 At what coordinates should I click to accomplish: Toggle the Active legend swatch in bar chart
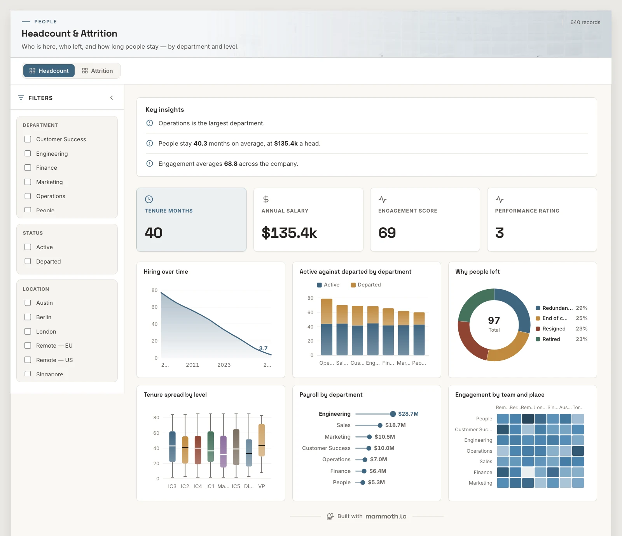[320, 285]
